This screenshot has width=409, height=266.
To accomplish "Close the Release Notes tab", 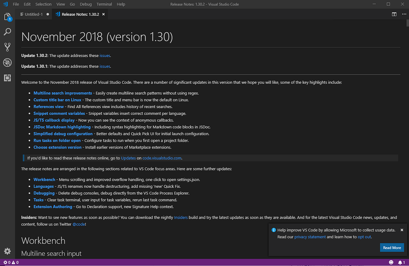I will [x=104, y=14].
